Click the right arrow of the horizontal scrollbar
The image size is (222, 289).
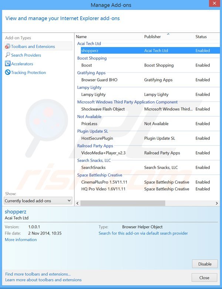217,203
